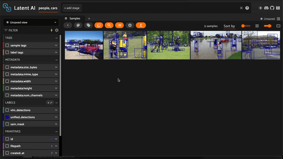This screenshot has height=159, width=283.
Task: Add a new panel tab with plus
Action: pyautogui.click(x=89, y=19)
